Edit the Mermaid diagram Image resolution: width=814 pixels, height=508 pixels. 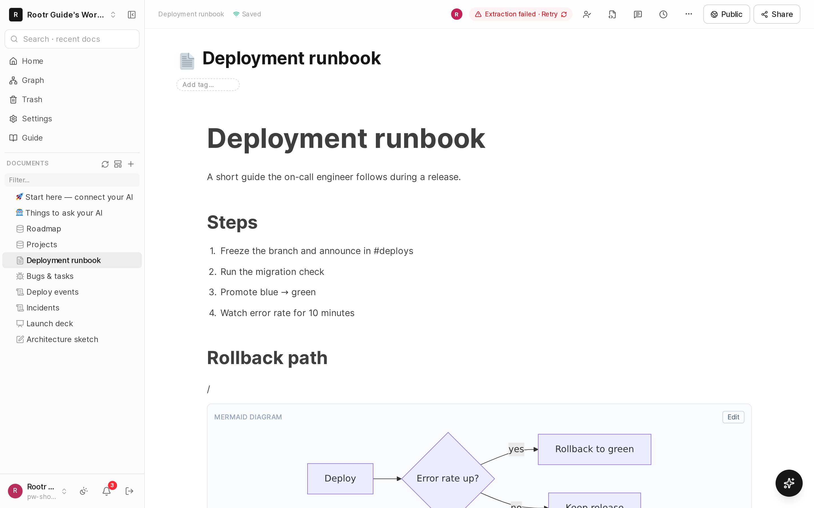tap(733, 417)
